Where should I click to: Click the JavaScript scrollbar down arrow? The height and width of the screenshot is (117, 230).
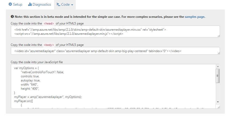(x=218, y=102)
